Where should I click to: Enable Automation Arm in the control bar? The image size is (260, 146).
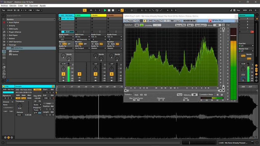[122, 10]
